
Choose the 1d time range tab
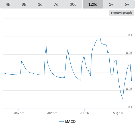click(40, 4)
